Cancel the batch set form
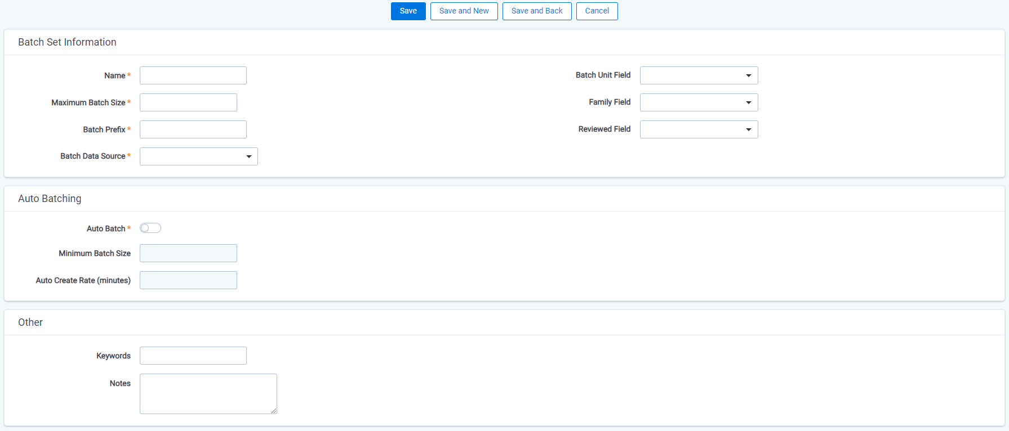1009x431 pixels. point(597,11)
